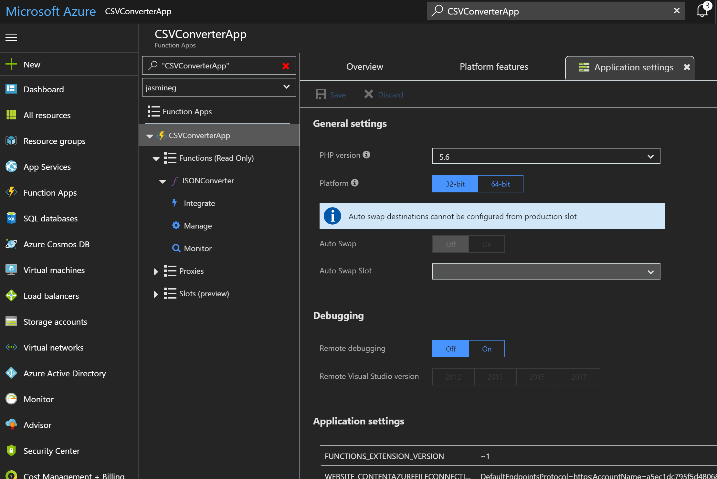Image resolution: width=717 pixels, height=479 pixels.
Task: Expand the Proxies tree node
Action: (x=156, y=271)
